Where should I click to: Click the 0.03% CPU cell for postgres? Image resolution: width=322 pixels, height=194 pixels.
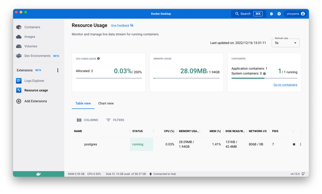click(x=170, y=144)
